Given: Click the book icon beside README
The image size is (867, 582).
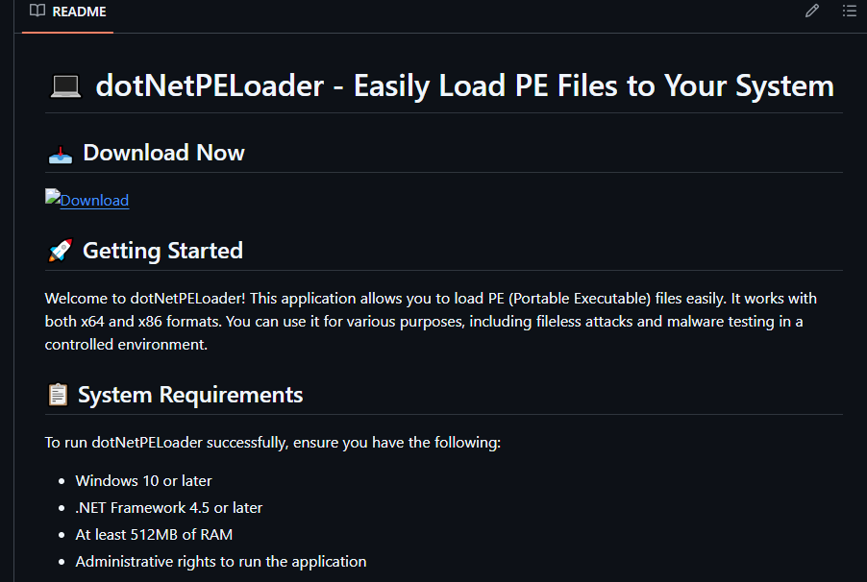Looking at the screenshot, I should point(37,12).
